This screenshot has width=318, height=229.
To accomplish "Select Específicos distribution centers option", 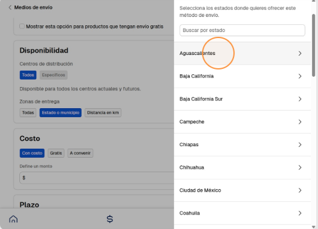I will 54,75.
